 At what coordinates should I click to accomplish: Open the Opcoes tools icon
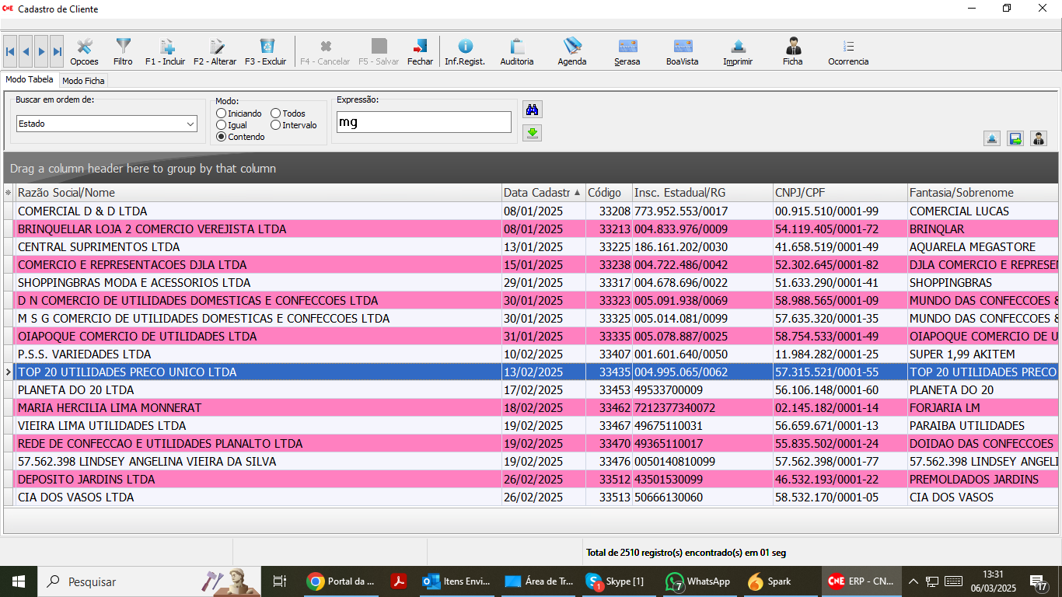click(84, 51)
